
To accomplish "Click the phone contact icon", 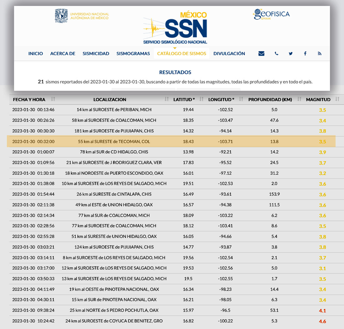I will [277, 54].
